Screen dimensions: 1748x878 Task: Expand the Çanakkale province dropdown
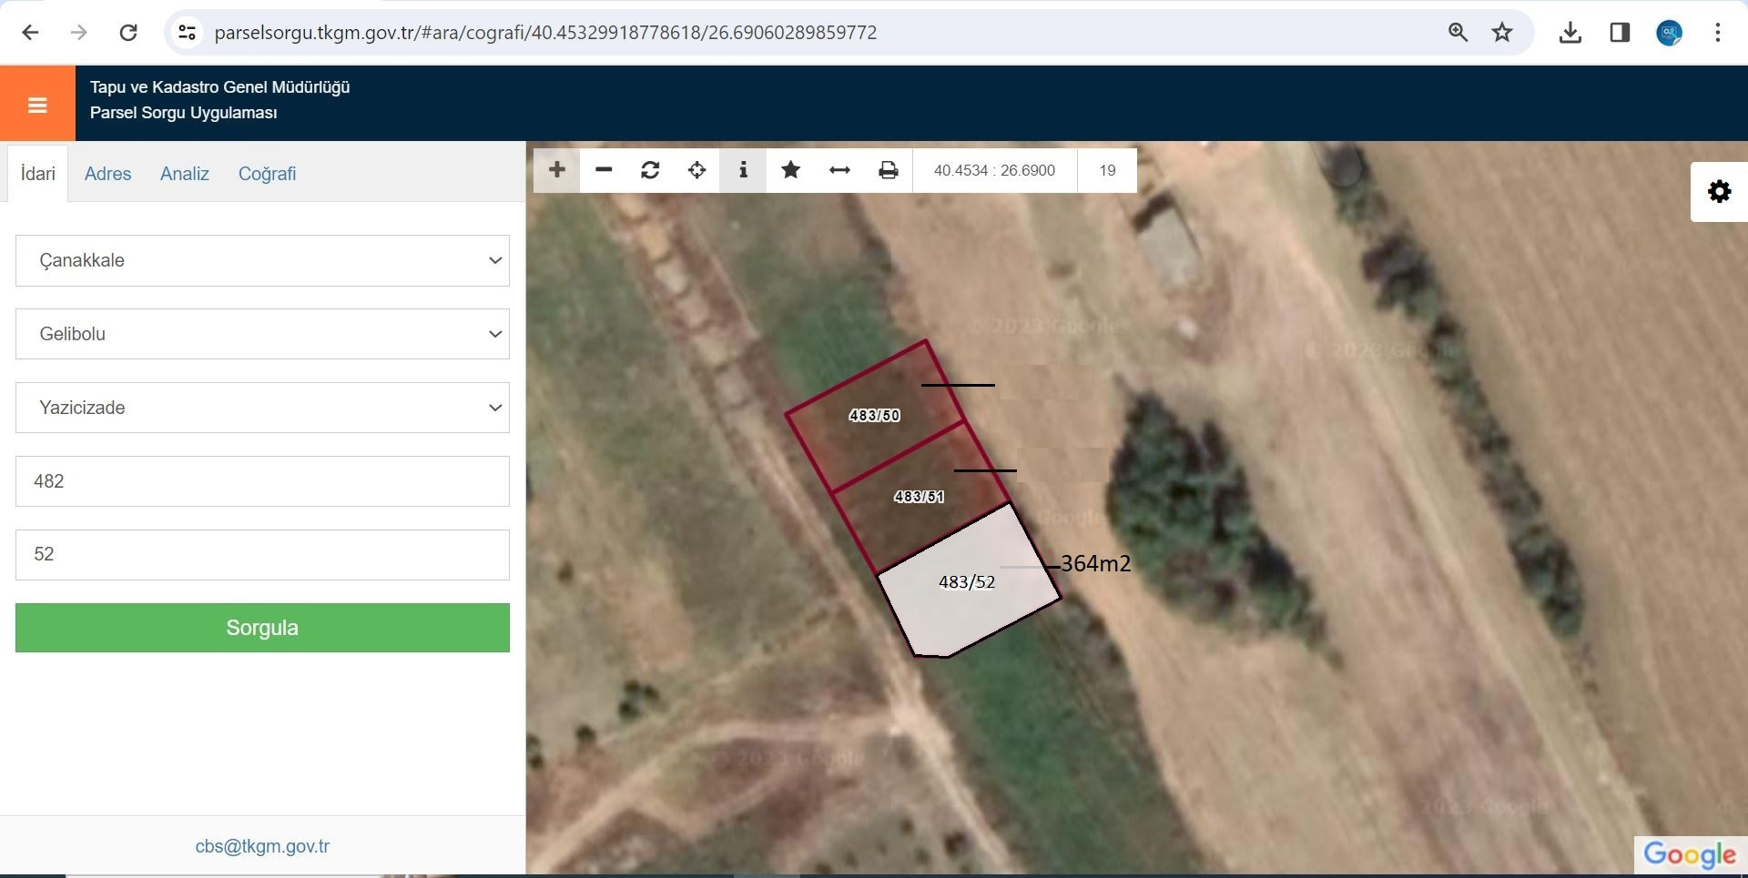tap(262, 260)
